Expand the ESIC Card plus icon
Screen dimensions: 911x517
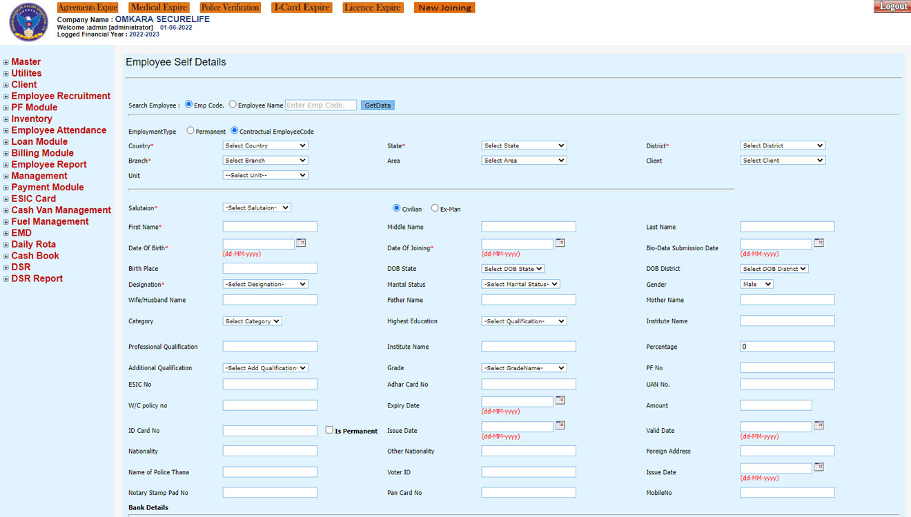tap(6, 199)
